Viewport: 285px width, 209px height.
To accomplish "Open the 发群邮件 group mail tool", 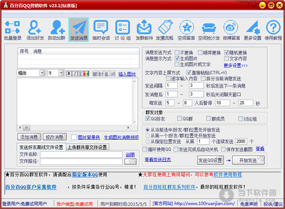I will pos(144,30).
